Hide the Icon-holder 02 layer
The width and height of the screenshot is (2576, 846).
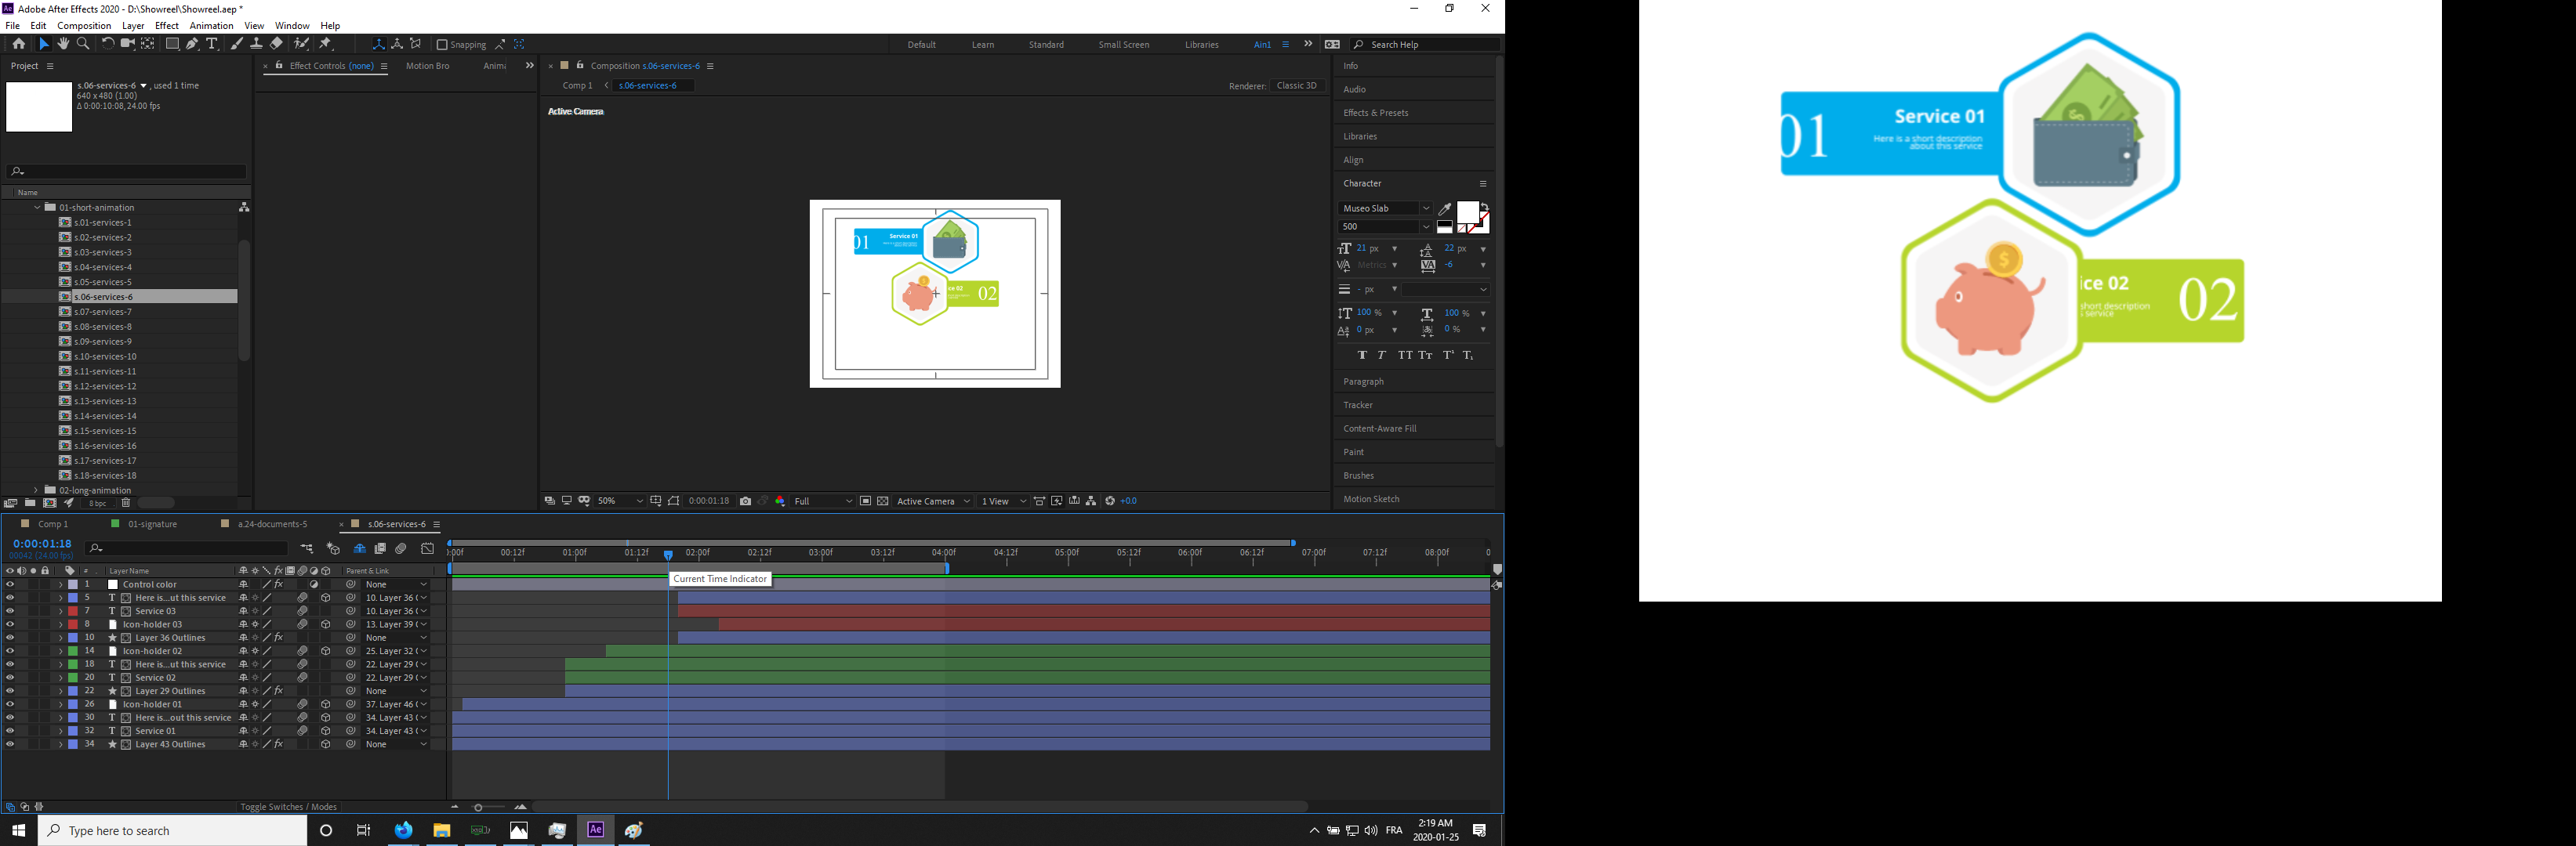10,651
